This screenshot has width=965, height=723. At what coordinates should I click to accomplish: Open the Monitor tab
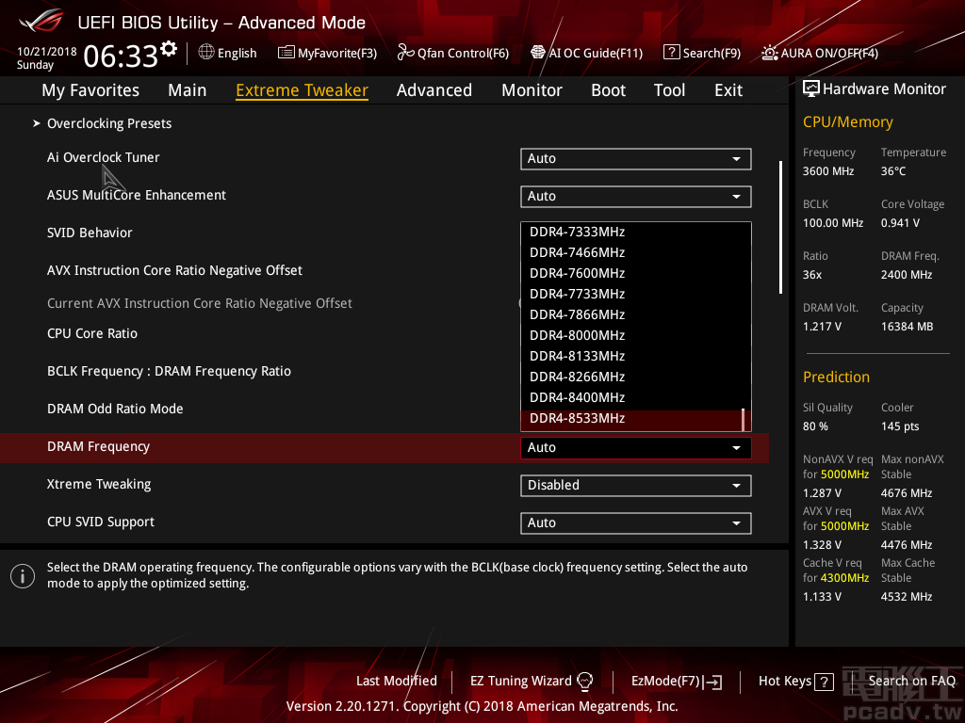tap(532, 90)
